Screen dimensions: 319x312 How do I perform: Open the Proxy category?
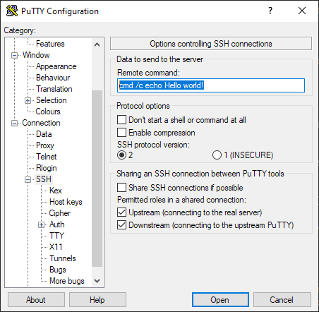pos(45,145)
